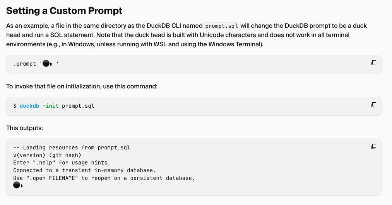Click the duck head prompt in the output
392x205 pixels.
pos(18,185)
